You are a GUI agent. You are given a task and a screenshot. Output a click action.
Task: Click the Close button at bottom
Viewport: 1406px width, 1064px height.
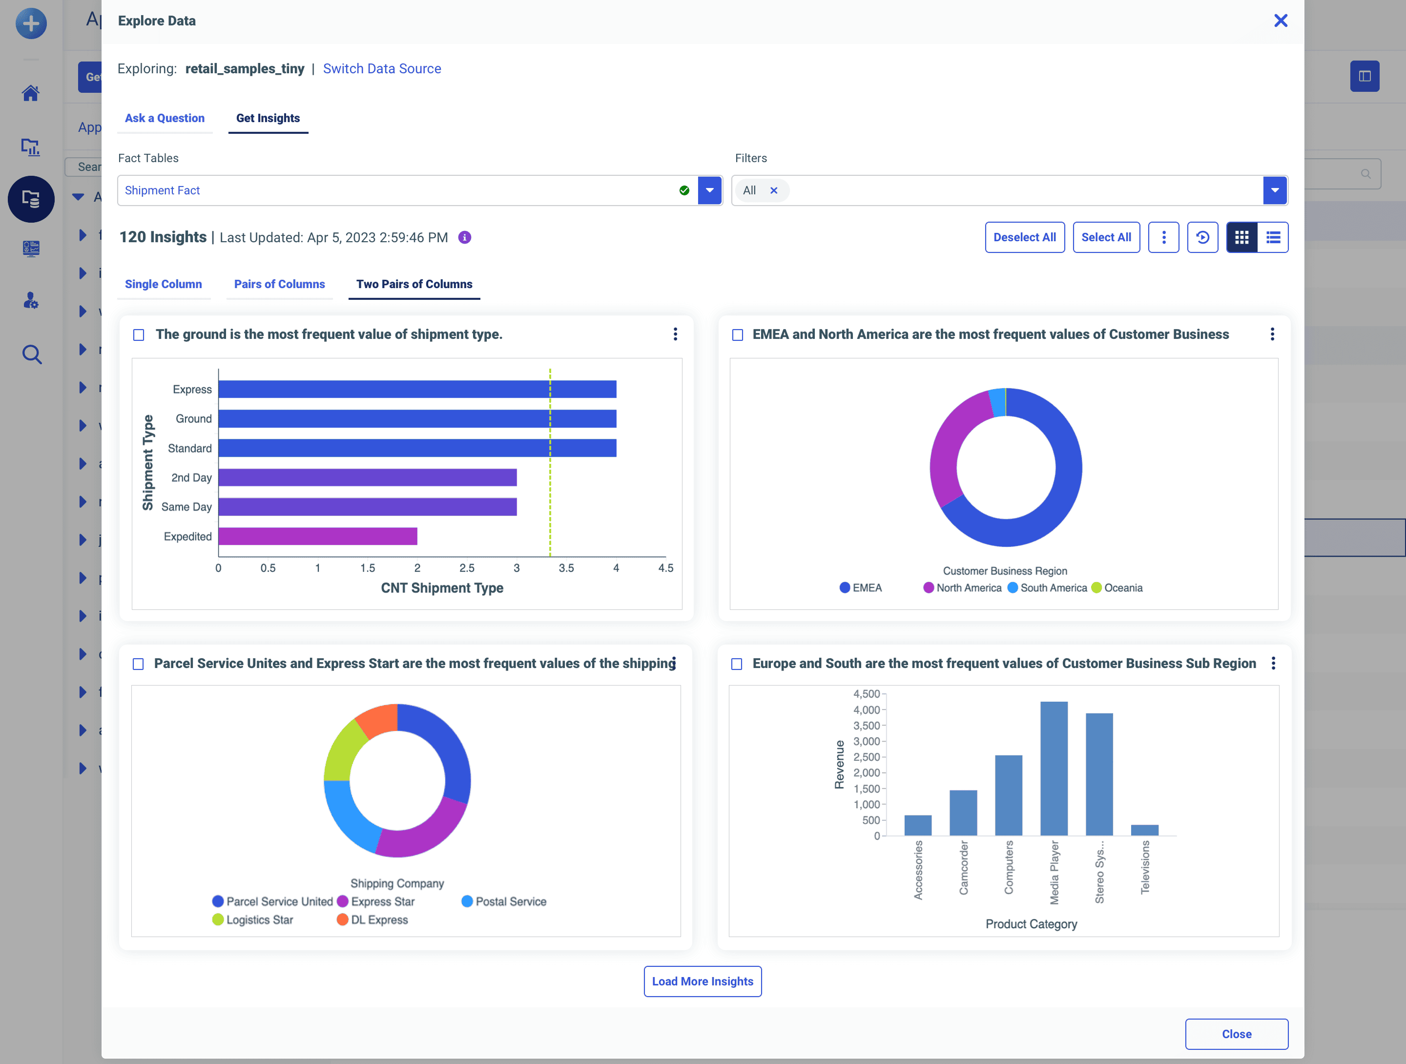tap(1236, 1034)
